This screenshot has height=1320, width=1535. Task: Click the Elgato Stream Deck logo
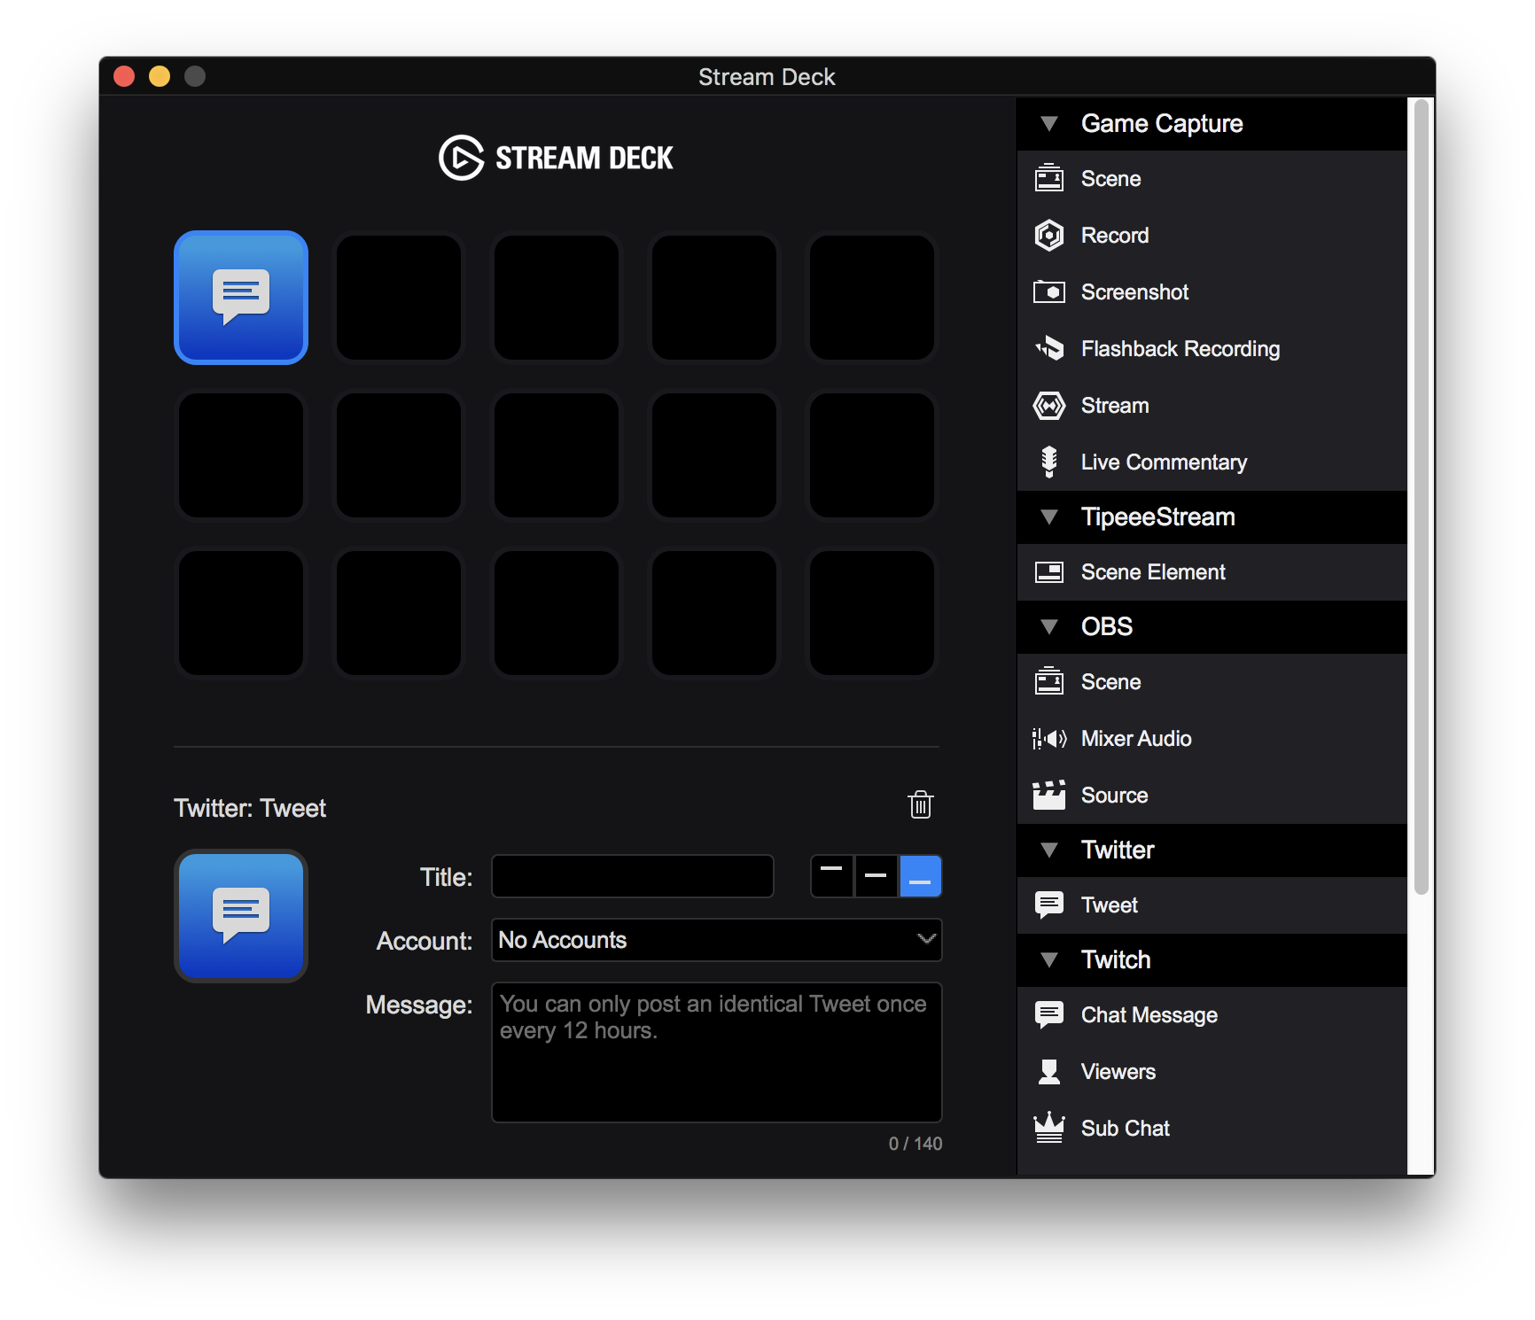pyautogui.click(x=556, y=158)
